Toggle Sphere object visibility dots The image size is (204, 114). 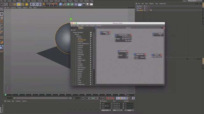click(x=146, y=10)
